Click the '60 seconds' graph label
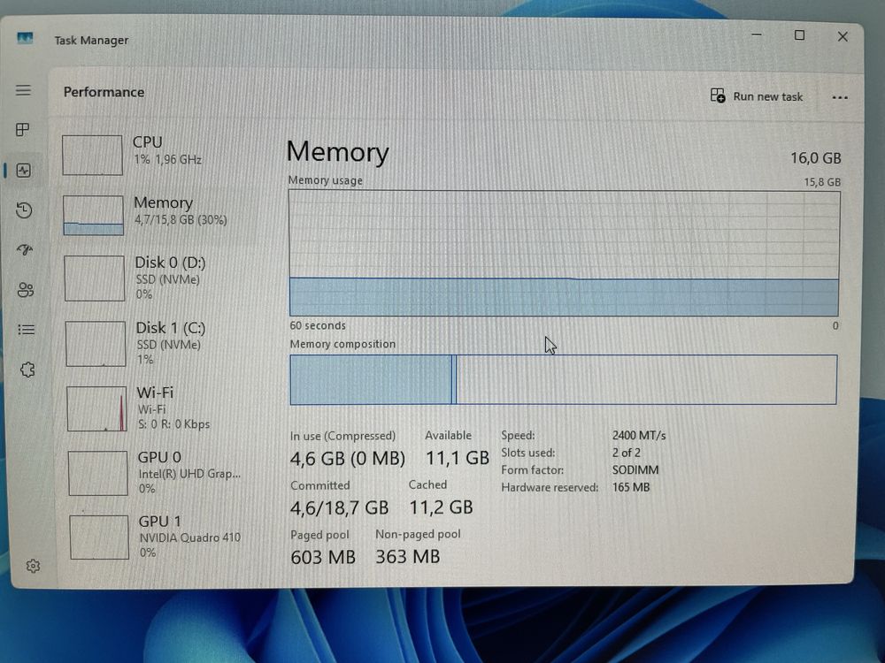 click(318, 325)
